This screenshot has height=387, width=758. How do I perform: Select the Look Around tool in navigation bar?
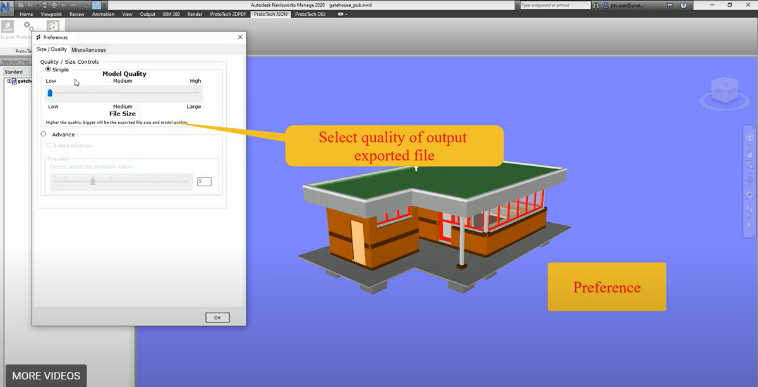coord(750,195)
